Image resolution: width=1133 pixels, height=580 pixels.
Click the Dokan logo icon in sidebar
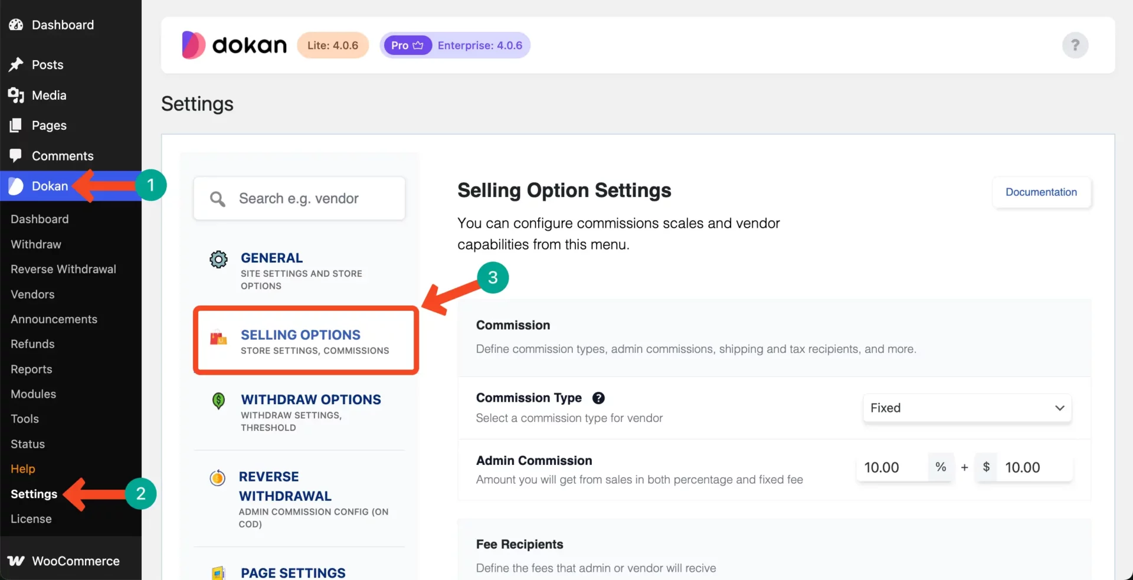click(x=16, y=186)
